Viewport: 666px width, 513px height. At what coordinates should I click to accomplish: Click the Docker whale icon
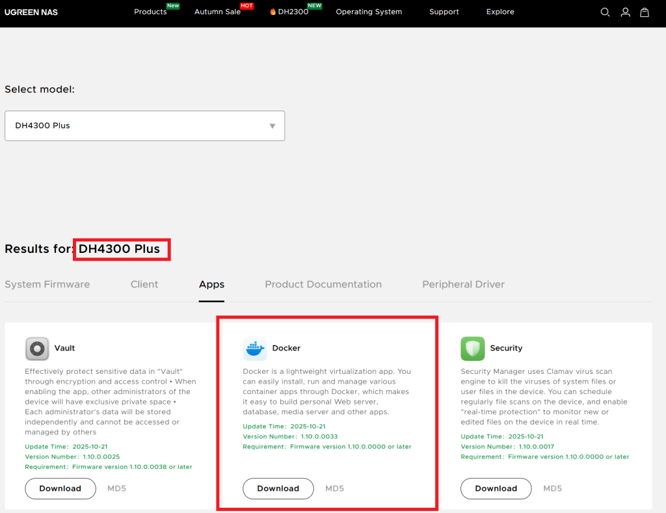(255, 349)
